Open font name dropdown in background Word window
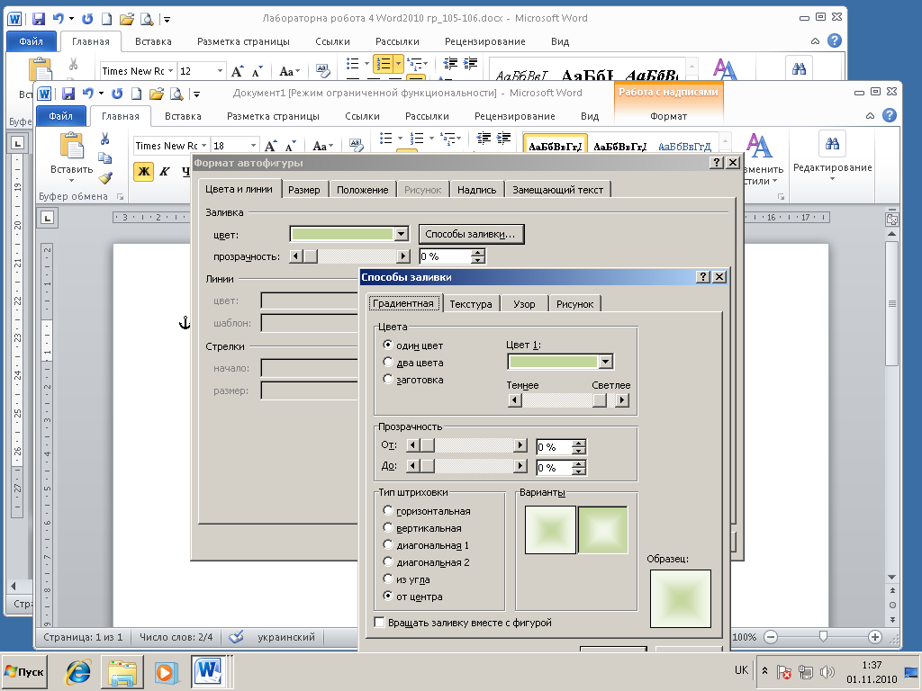922x691 pixels. (x=170, y=71)
